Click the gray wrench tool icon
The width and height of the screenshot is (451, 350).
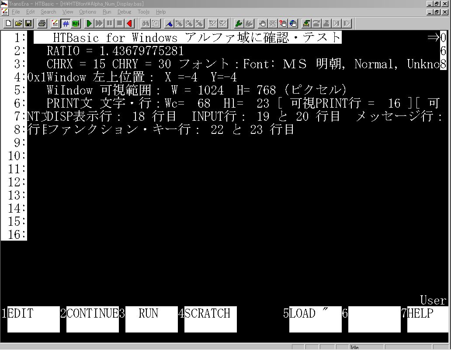pyautogui.click(x=249, y=23)
